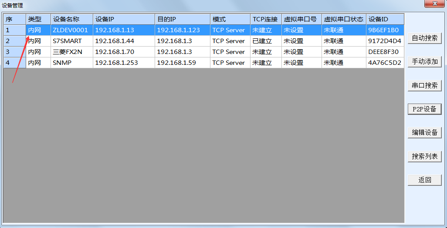447x228 pixels.
Task: Select the SNMP device entry
Action: (62, 63)
